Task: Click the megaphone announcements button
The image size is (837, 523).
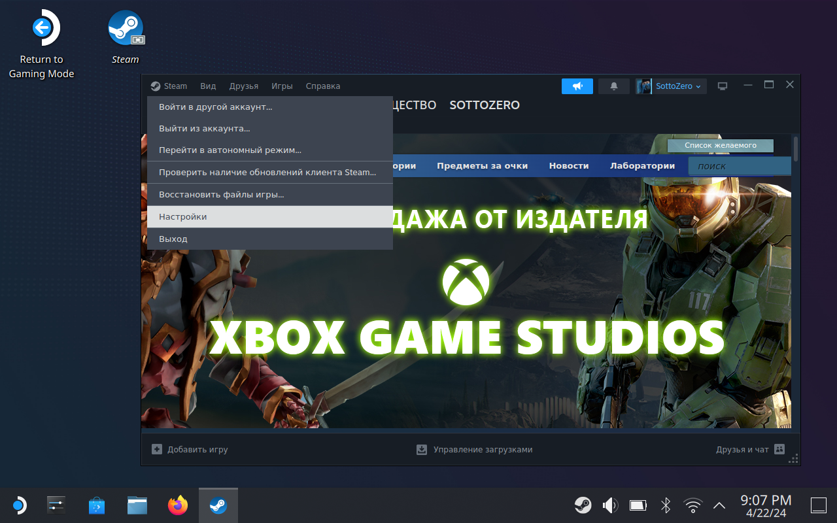Action: (577, 86)
